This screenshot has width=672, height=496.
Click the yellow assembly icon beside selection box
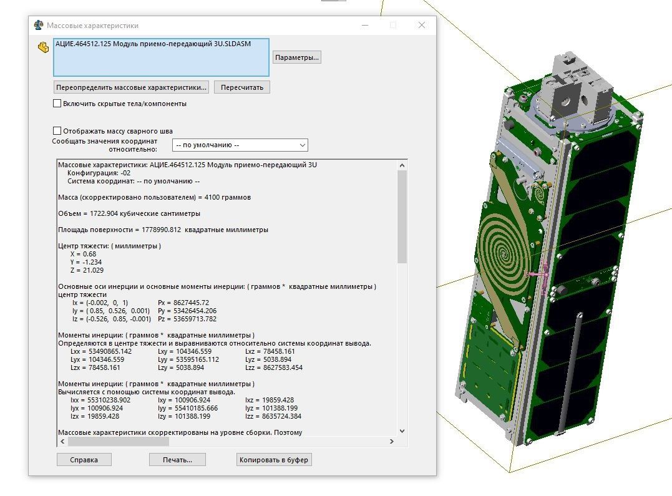coord(44,47)
